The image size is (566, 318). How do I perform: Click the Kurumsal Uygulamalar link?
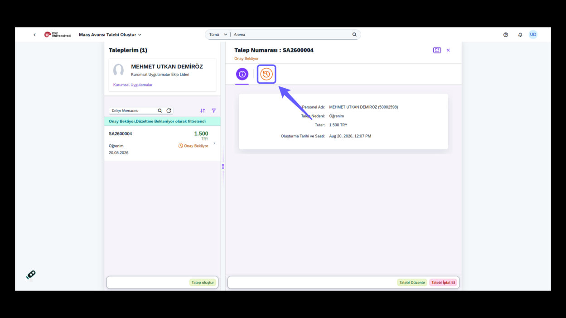point(133,85)
